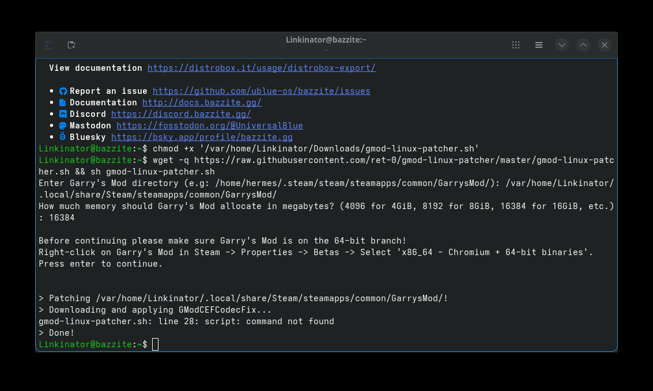Open the tab overview grid icon
This screenshot has height=391, width=653.
tap(516, 45)
